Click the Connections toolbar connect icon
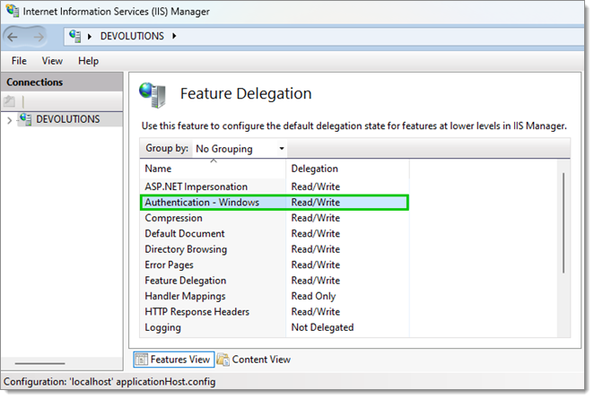Viewport: 594px width, 399px height. (10, 101)
